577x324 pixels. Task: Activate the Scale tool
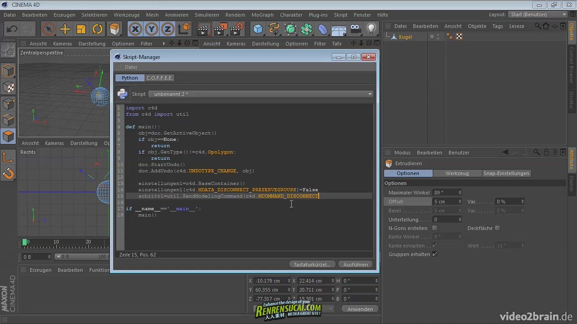pyautogui.click(x=81, y=29)
